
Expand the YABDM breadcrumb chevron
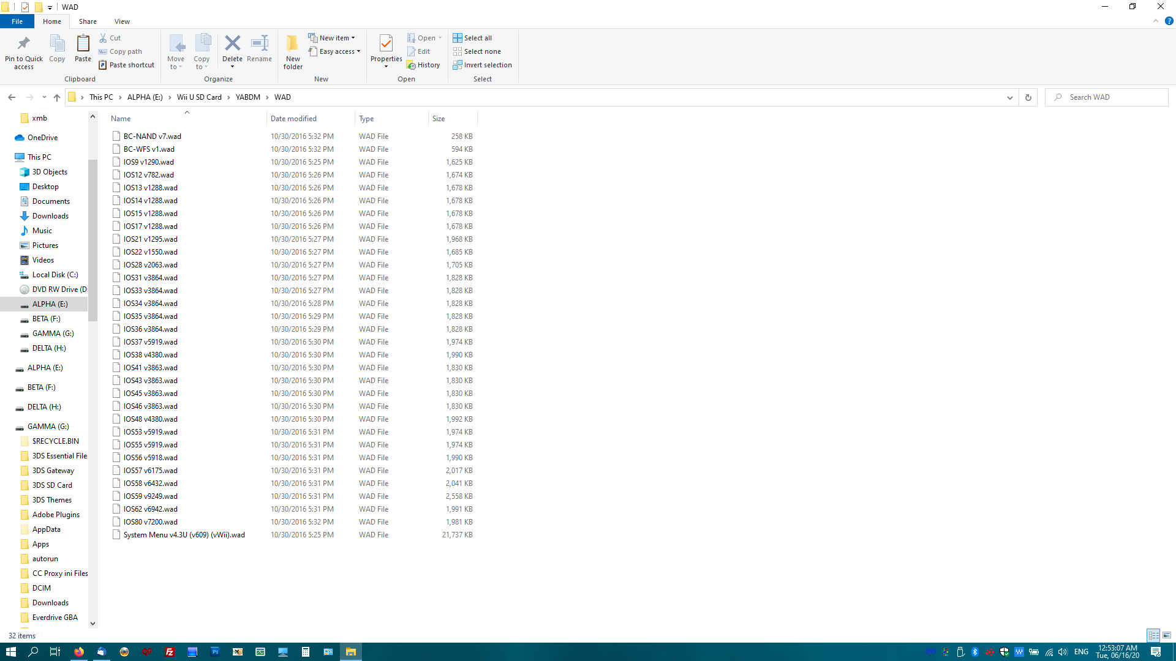(x=268, y=97)
